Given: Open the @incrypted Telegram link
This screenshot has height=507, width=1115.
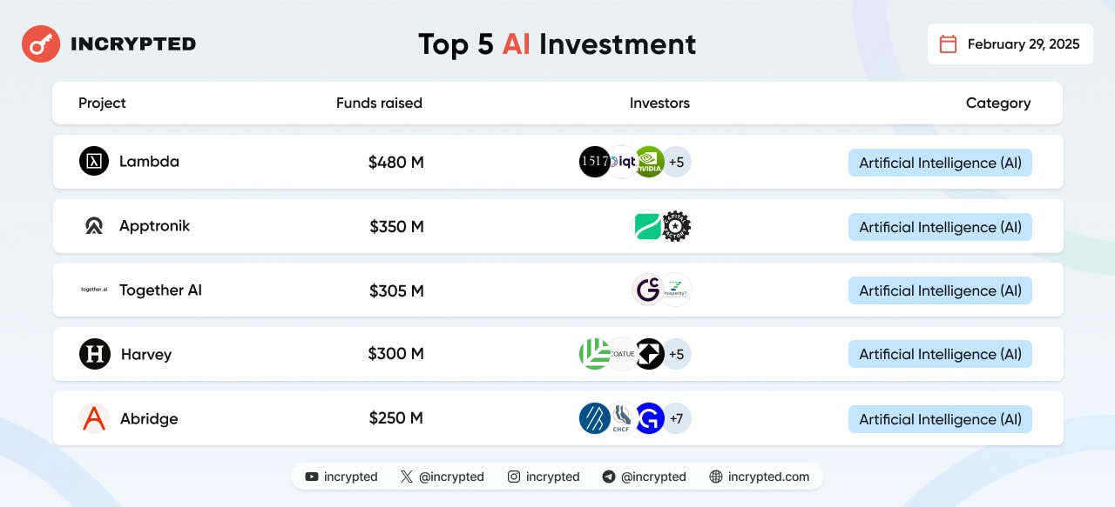Looking at the screenshot, I should point(644,477).
